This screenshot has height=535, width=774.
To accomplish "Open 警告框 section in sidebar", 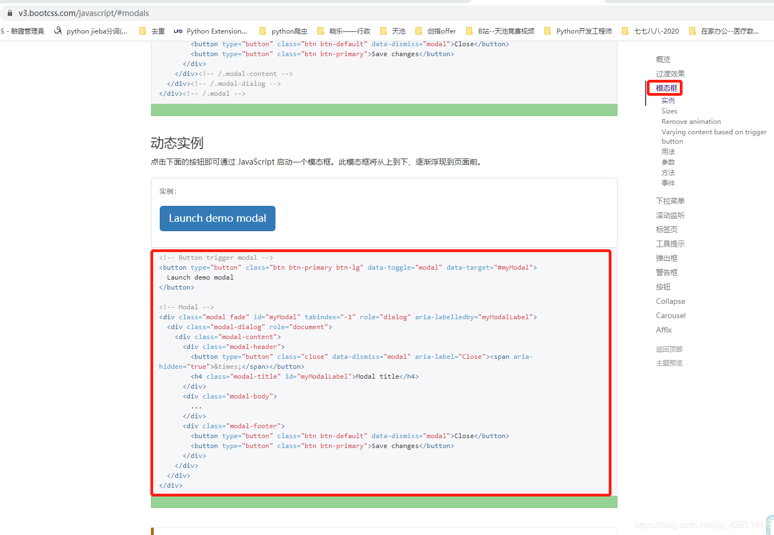I will [x=667, y=272].
